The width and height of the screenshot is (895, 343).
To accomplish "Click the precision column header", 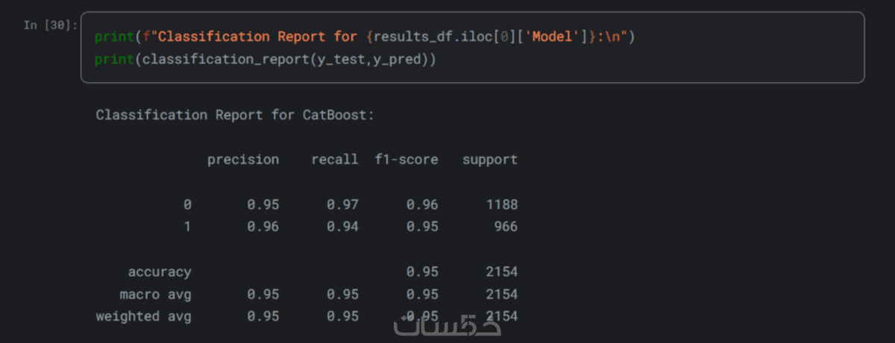I will point(243,160).
